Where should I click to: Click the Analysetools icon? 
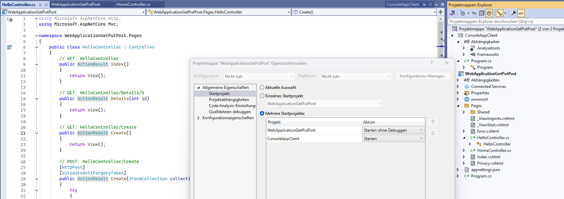click(473, 48)
